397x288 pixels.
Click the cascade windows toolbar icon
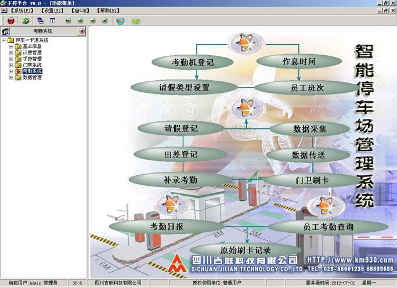(40, 21)
